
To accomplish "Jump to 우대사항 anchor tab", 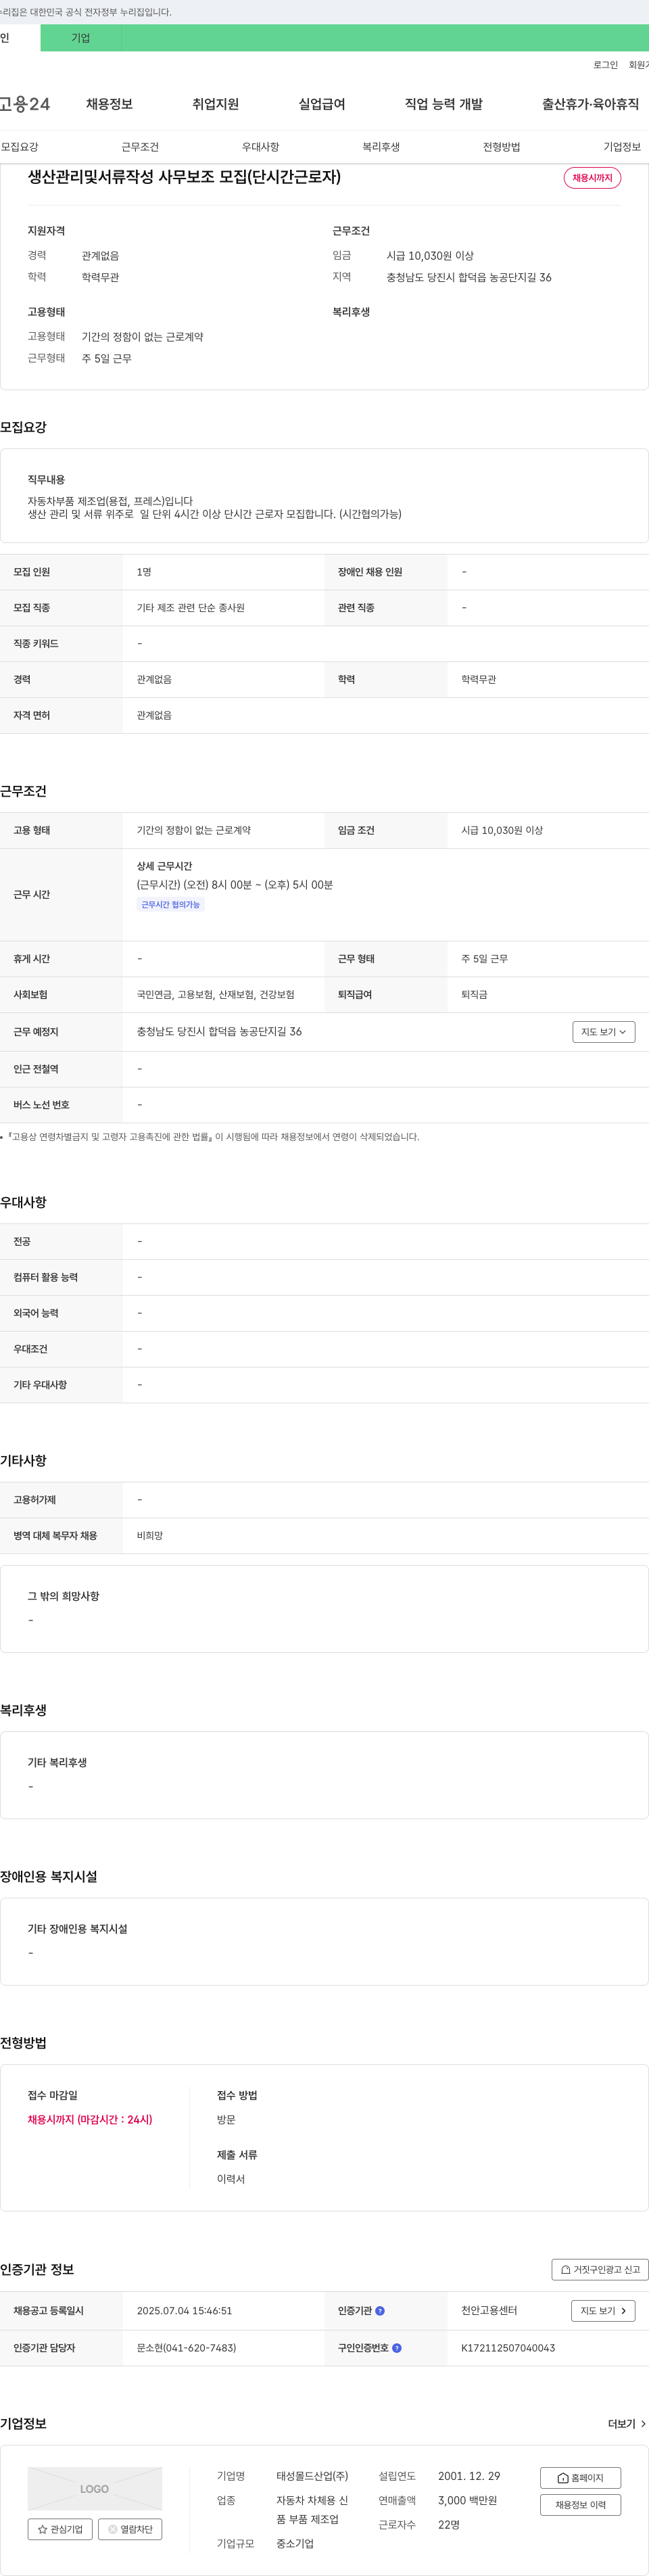I will point(260,147).
